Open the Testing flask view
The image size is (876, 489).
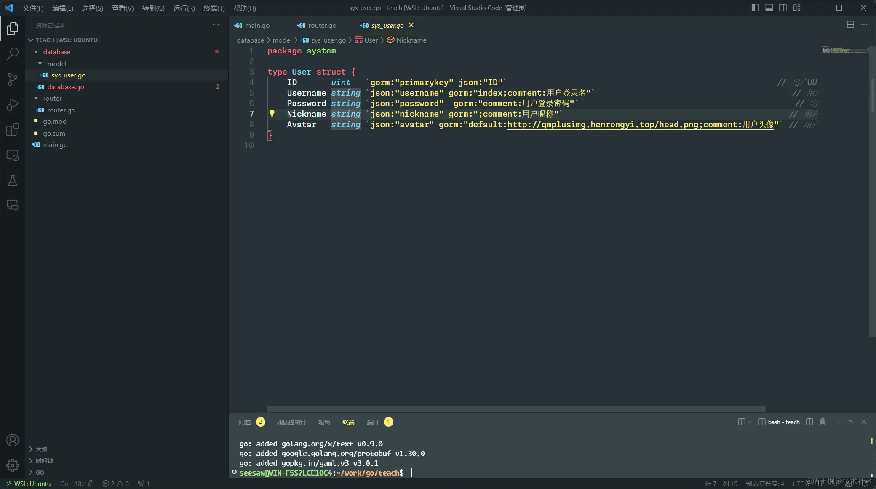point(13,181)
